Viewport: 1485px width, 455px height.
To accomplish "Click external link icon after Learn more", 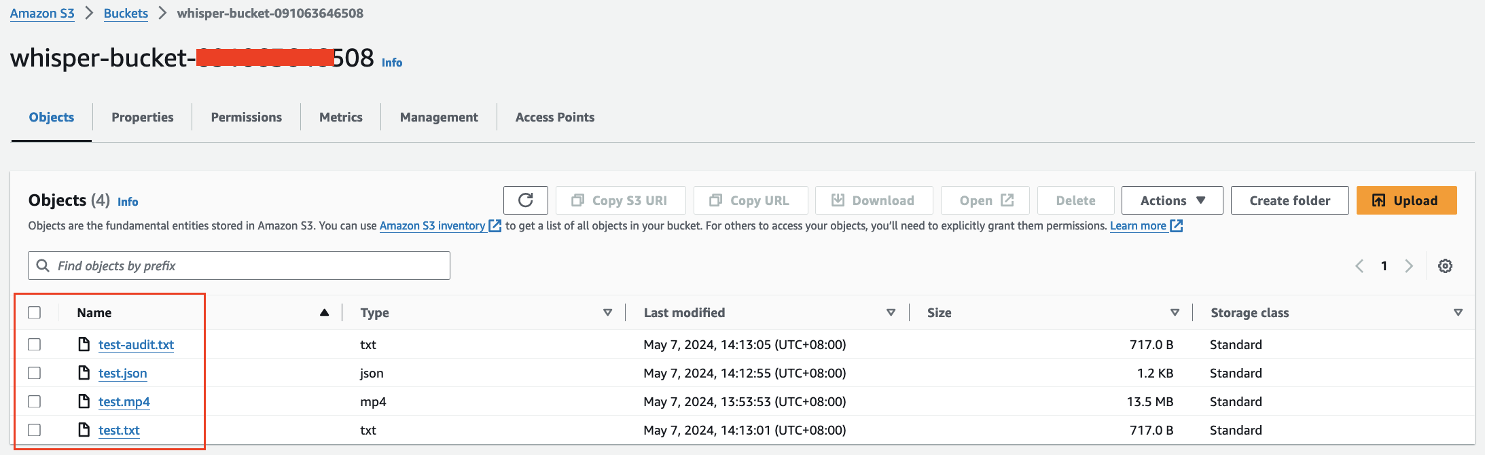I will 1176,225.
